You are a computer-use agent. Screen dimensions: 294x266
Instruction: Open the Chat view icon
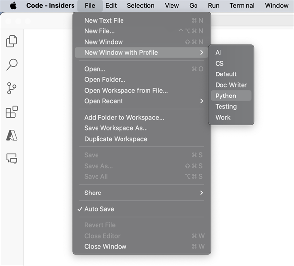[12, 158]
